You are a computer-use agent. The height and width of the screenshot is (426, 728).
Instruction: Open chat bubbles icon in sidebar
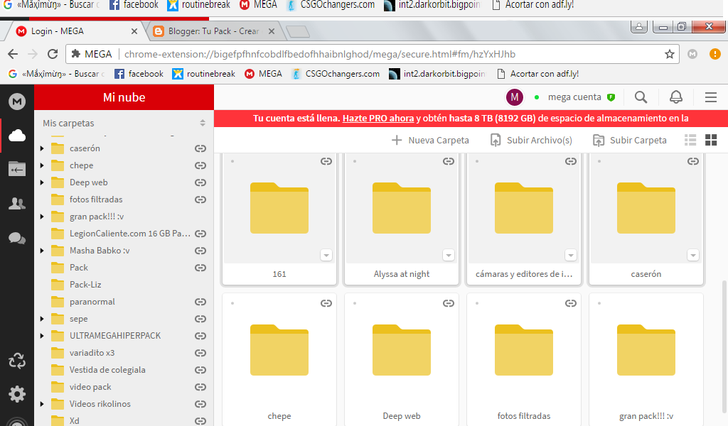tap(17, 239)
